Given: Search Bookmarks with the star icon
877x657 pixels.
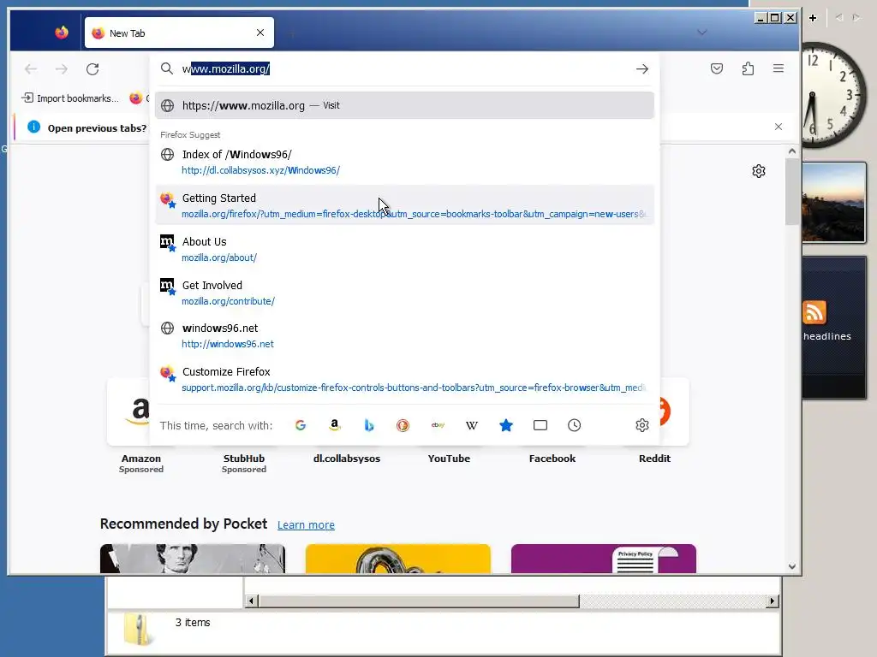Looking at the screenshot, I should coord(506,425).
